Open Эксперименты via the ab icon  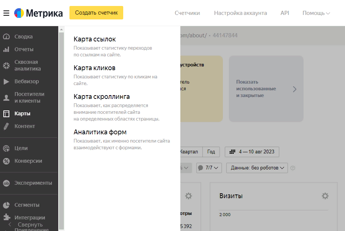point(7,183)
